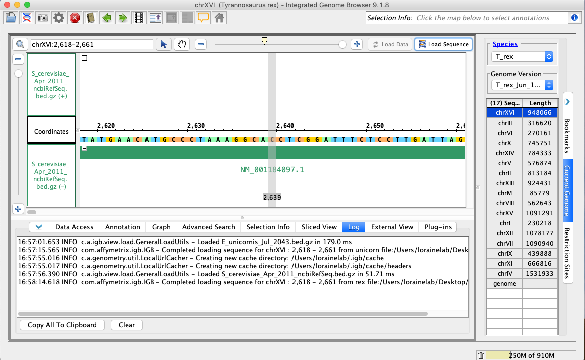
Task: Click the coordinates input field
Action: [x=91, y=44]
